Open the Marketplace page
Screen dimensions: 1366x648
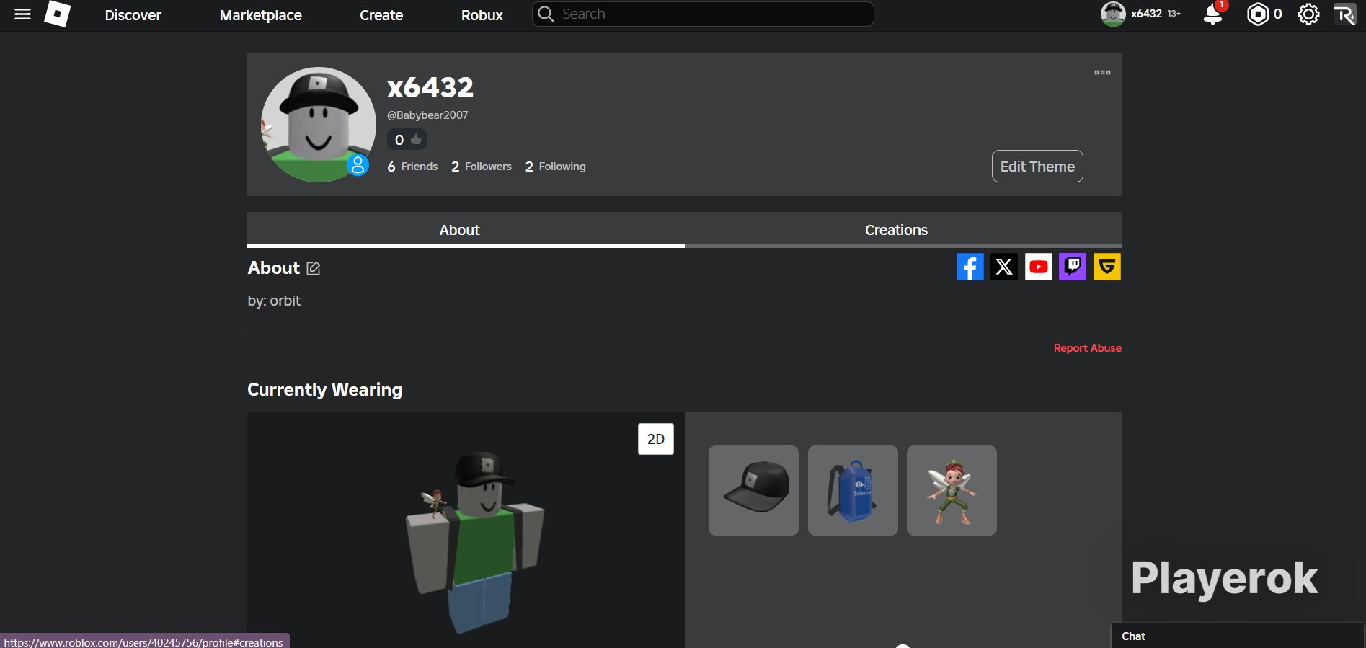(x=261, y=15)
